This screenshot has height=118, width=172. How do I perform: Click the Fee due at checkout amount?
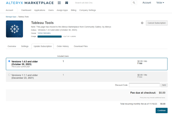(162, 93)
